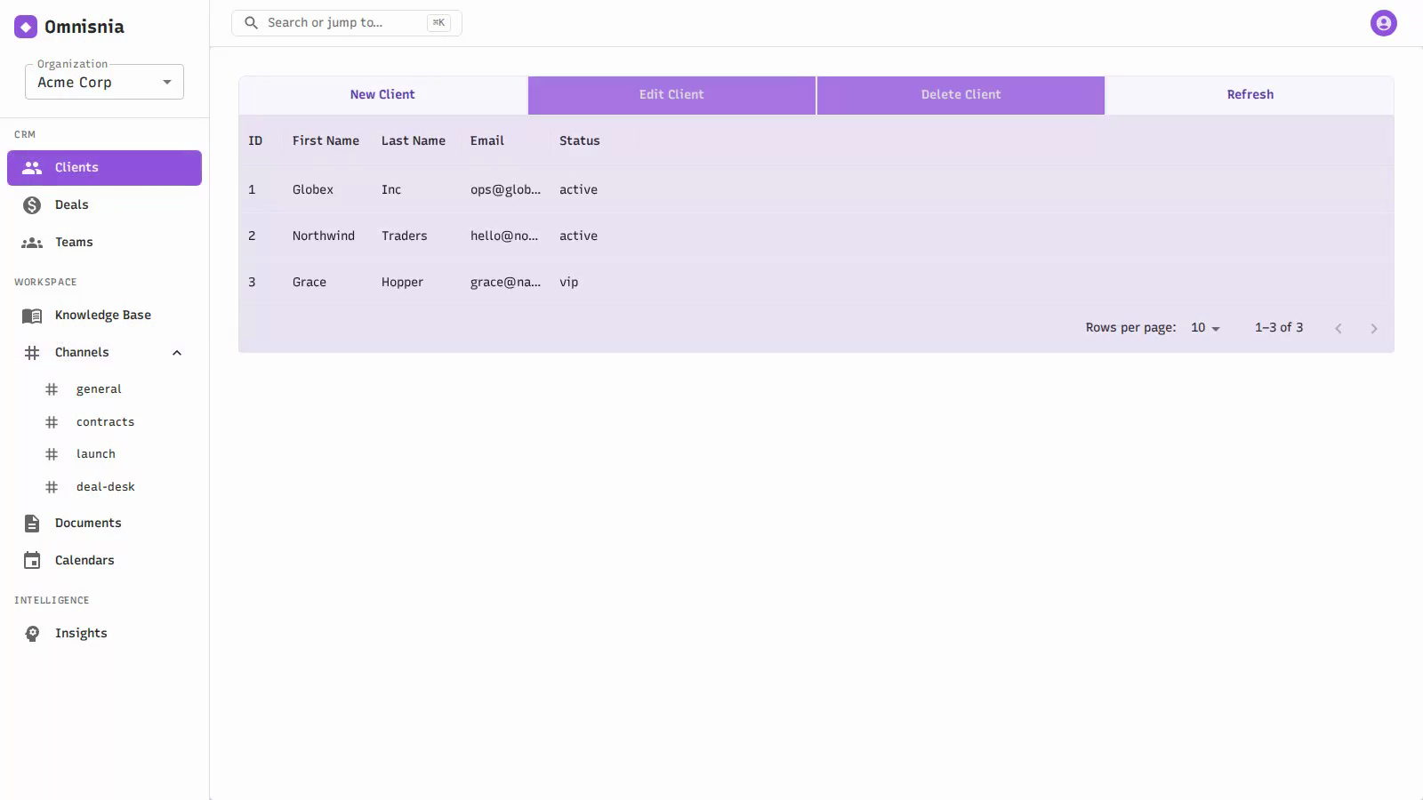The height and width of the screenshot is (800, 1423).
Task: Change the rows per page dropdown
Action: (1205, 328)
